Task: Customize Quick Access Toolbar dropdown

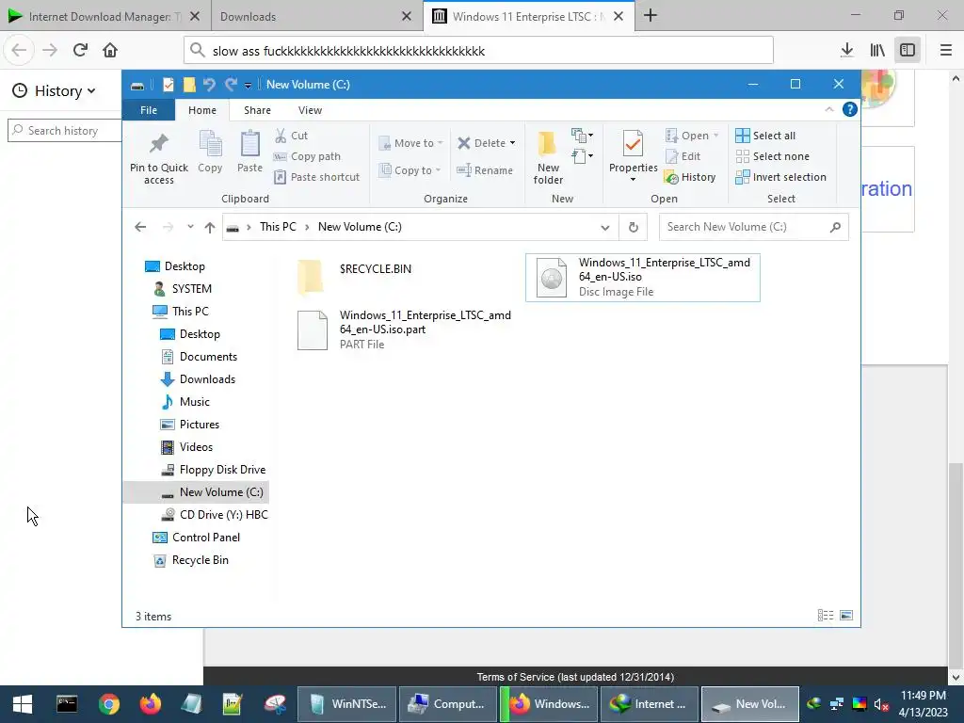Action: (x=248, y=85)
